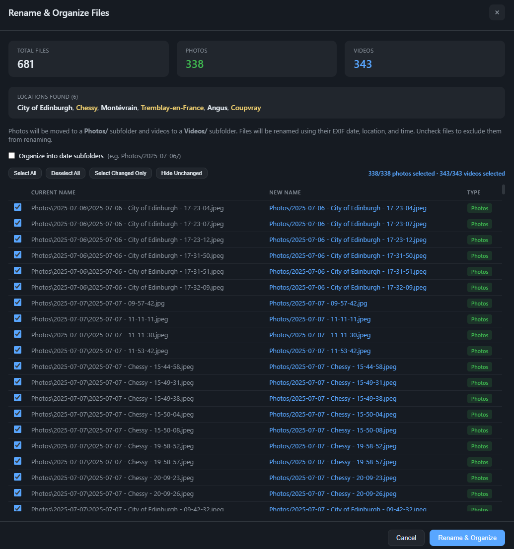Click the file list vertical scrollbar
Image resolution: width=514 pixels, height=549 pixels.
[x=504, y=189]
